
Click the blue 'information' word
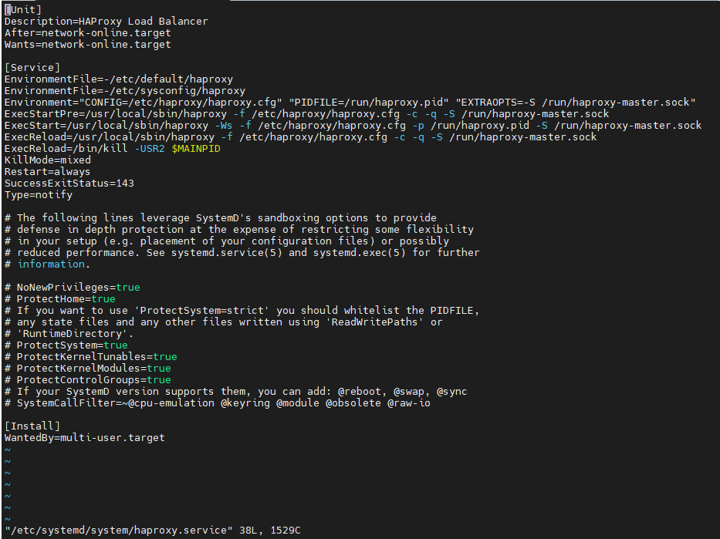coord(51,264)
